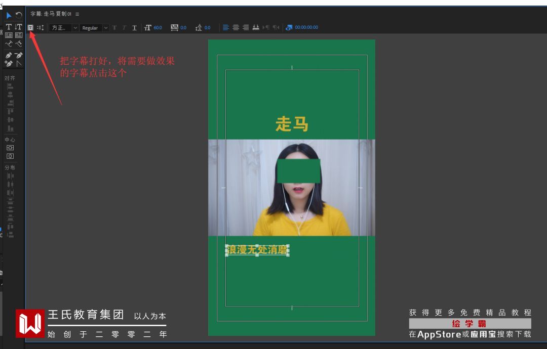Open the 字幕 panel menu icon
The height and width of the screenshot is (349, 547).
point(77,14)
